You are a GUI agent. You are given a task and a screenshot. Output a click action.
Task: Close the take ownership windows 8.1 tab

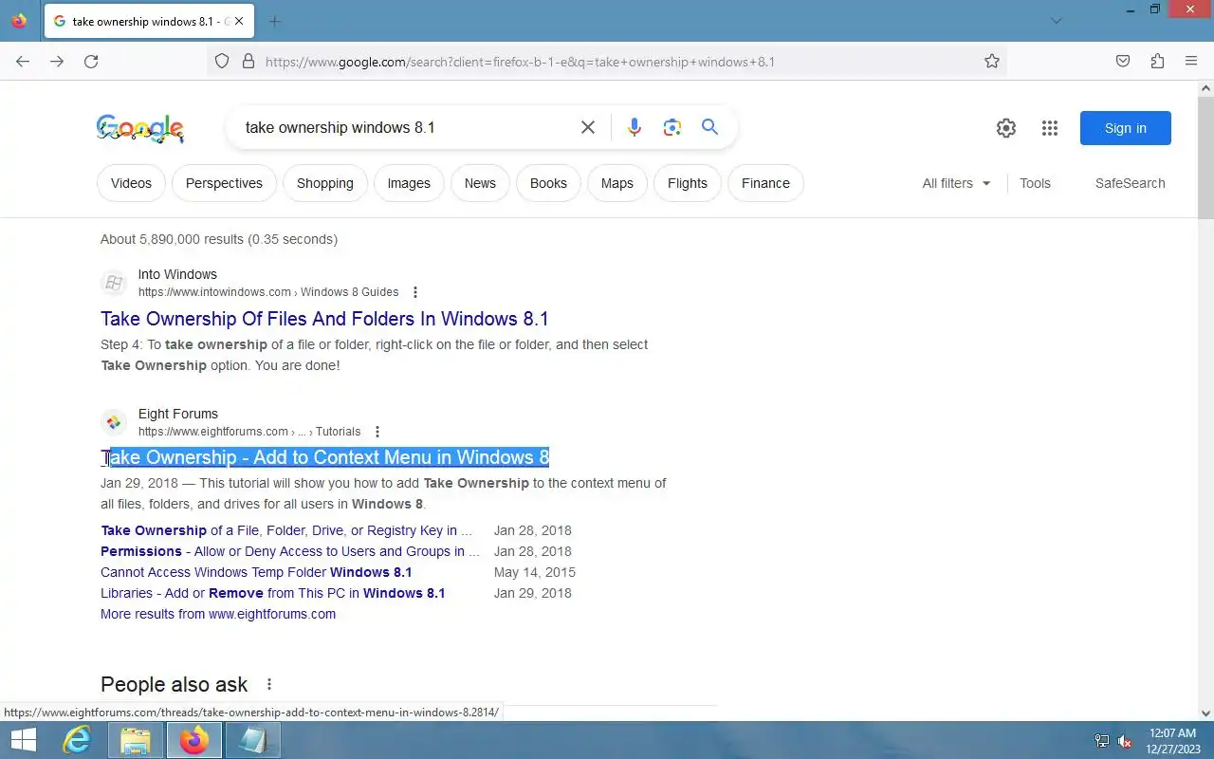coord(238,21)
